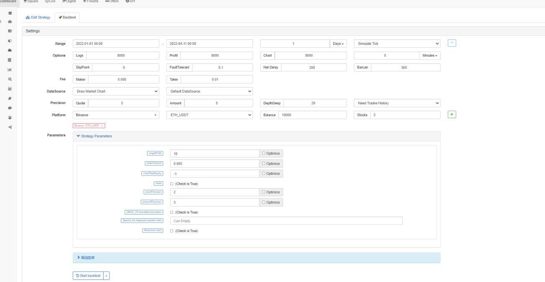This screenshot has width=545, height=282.
Task: Enable the Show line chart checkbox
Action: pos(172,231)
